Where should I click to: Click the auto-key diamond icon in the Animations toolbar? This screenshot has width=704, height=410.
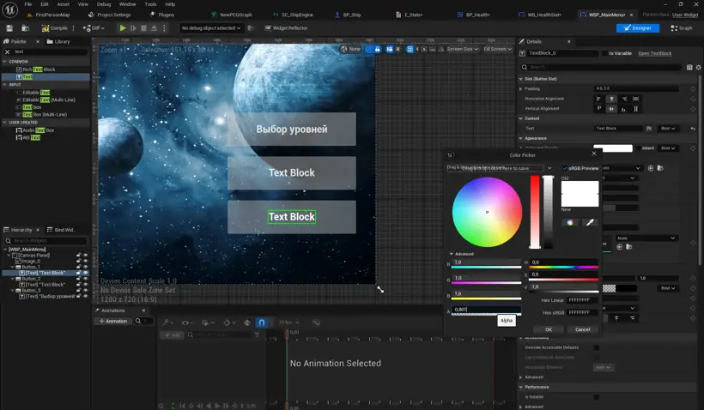247,323
